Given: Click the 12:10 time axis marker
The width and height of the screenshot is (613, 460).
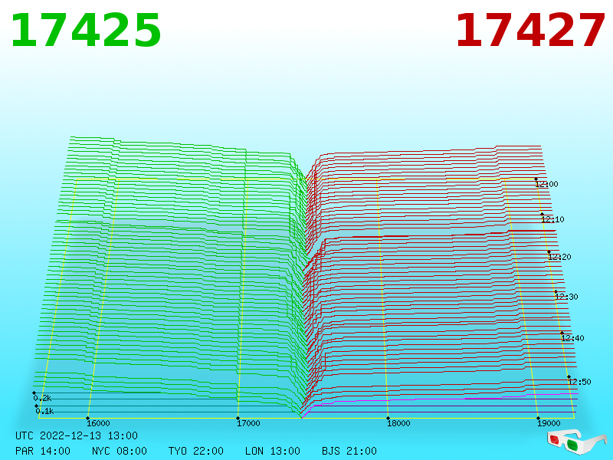Looking at the screenshot, I should point(552,219).
